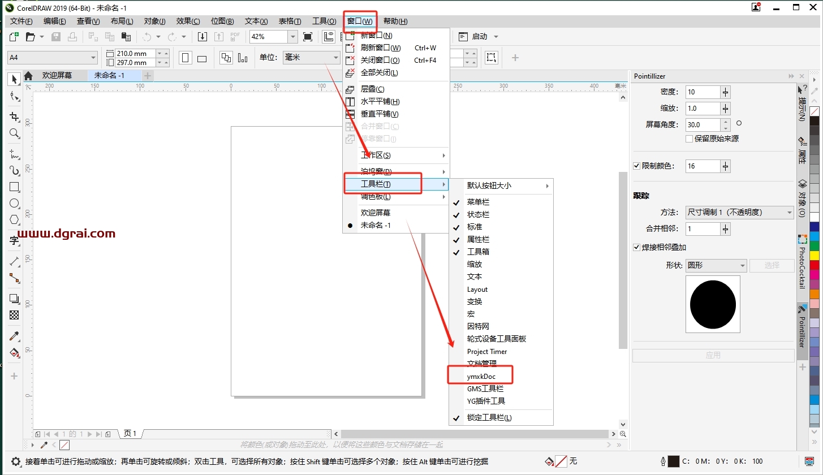Uncheck the 限制颜色 checkbox
The height and width of the screenshot is (475, 823).
(637, 166)
